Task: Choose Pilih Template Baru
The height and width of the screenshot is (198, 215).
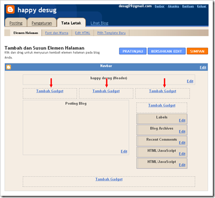Action: [x=111, y=33]
